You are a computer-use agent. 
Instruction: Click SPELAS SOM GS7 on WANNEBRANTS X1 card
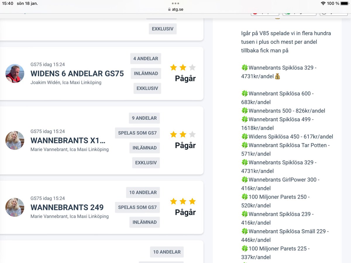click(x=137, y=133)
